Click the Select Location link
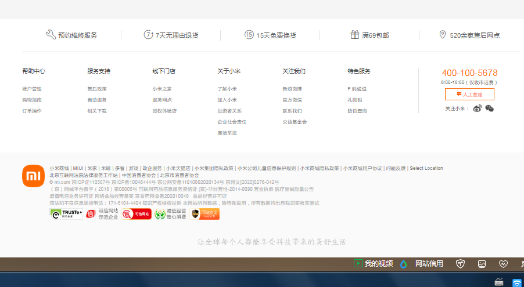 (x=426, y=168)
